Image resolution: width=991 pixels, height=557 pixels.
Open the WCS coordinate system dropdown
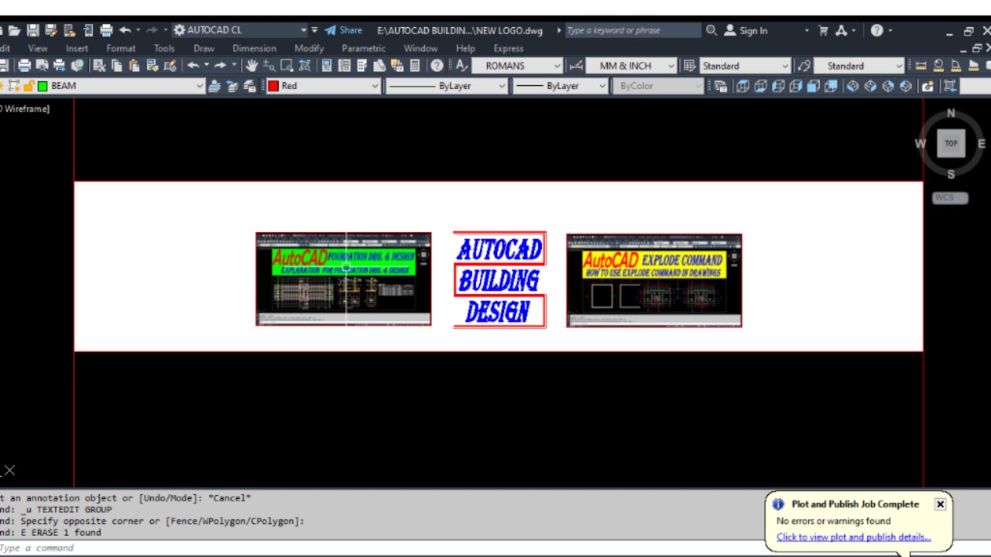951,198
